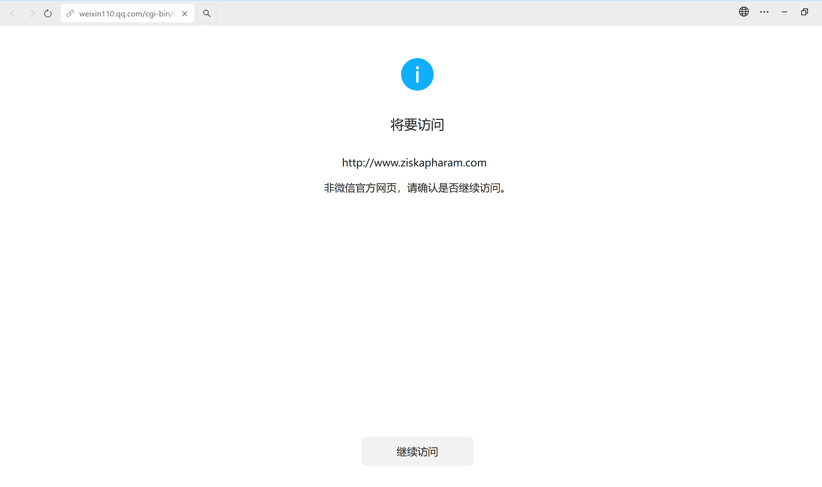Viewport: 822px width, 487px height.
Task: Click the http://www.ziskapharam.com URL text
Action: point(414,163)
